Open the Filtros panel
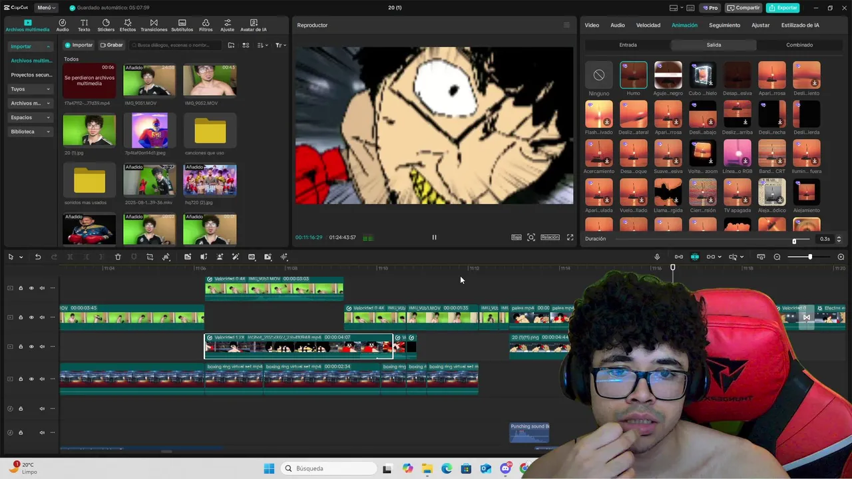The height and width of the screenshot is (479, 852). coord(206,25)
